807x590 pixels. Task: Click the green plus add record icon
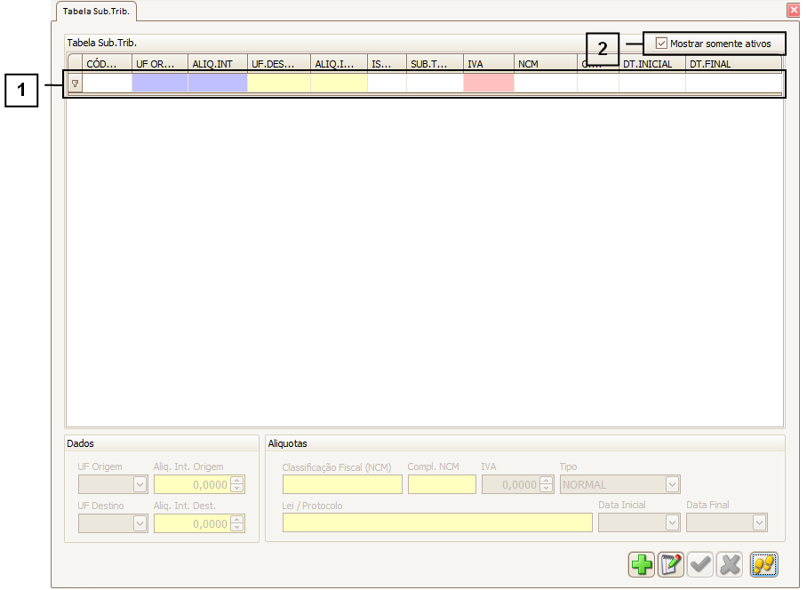point(641,564)
